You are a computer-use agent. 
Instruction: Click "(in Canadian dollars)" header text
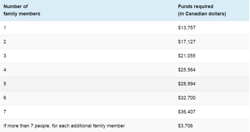click(x=202, y=14)
